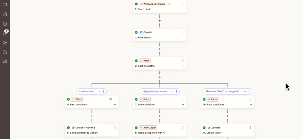Open three-dot menu on Write a response step
The height and width of the screenshot is (139, 302).
coord(183,127)
